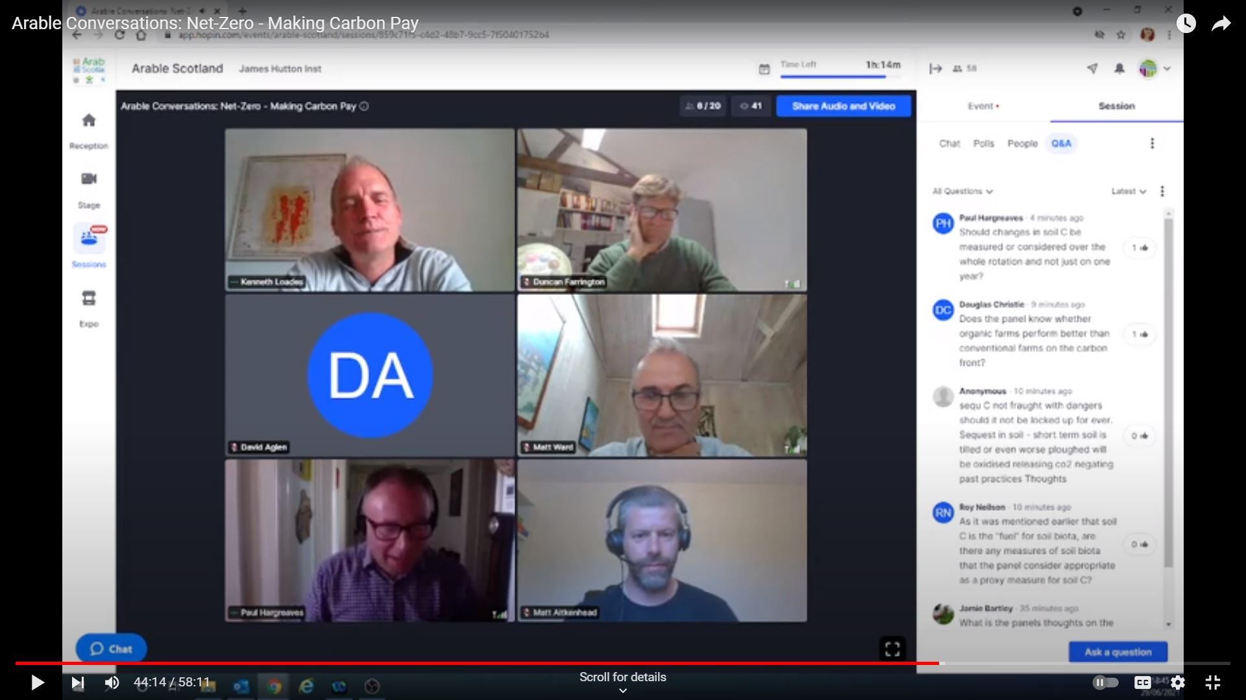1246x700 pixels.
Task: Upvote Douglas Christie's question
Action: tap(1140, 334)
